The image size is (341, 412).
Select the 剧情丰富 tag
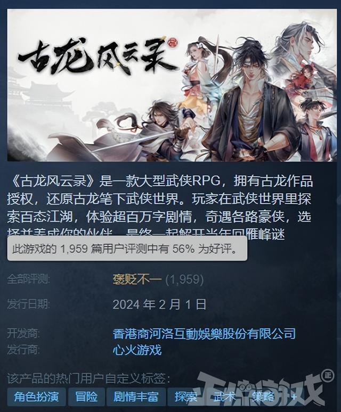pyautogui.click(x=136, y=397)
